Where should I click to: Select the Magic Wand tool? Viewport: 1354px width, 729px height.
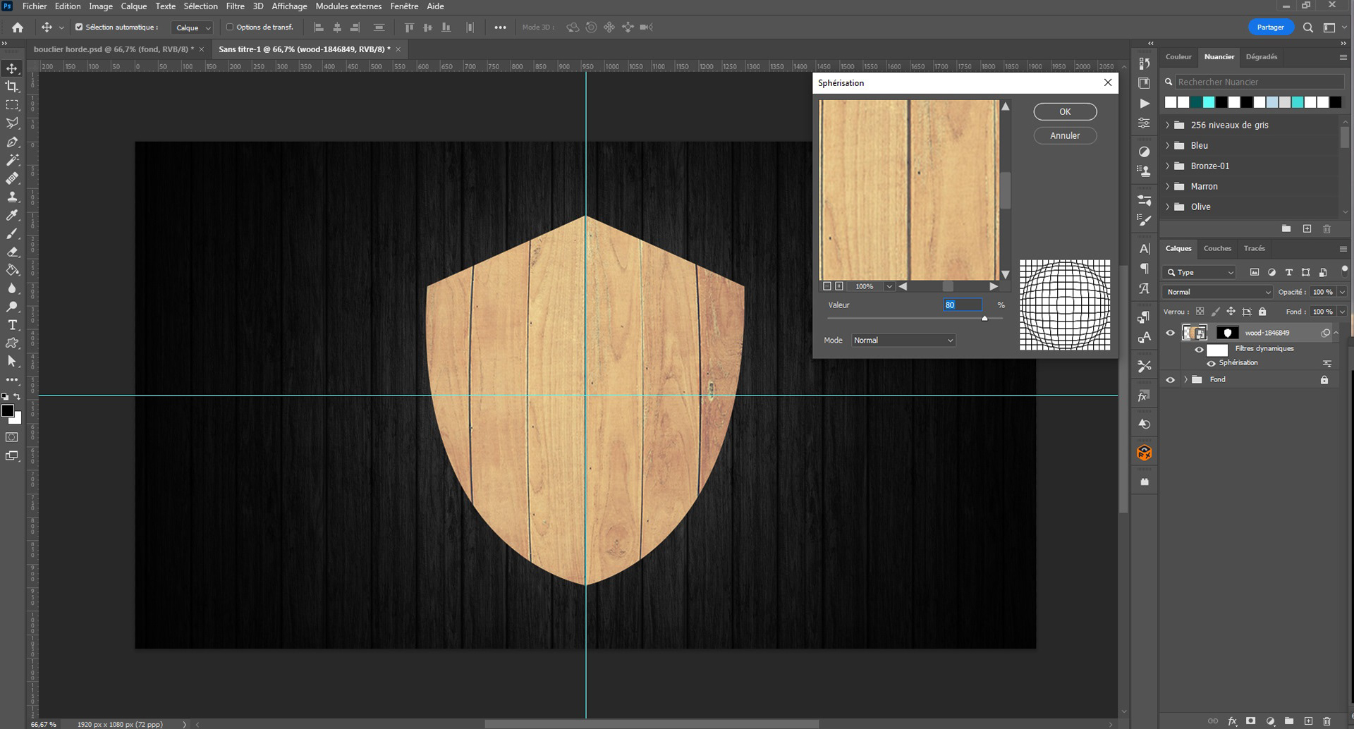tap(12, 160)
